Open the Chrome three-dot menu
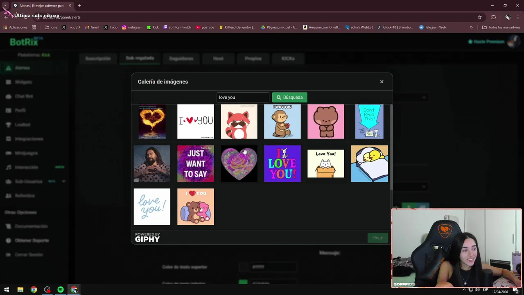524x295 pixels. [518, 17]
